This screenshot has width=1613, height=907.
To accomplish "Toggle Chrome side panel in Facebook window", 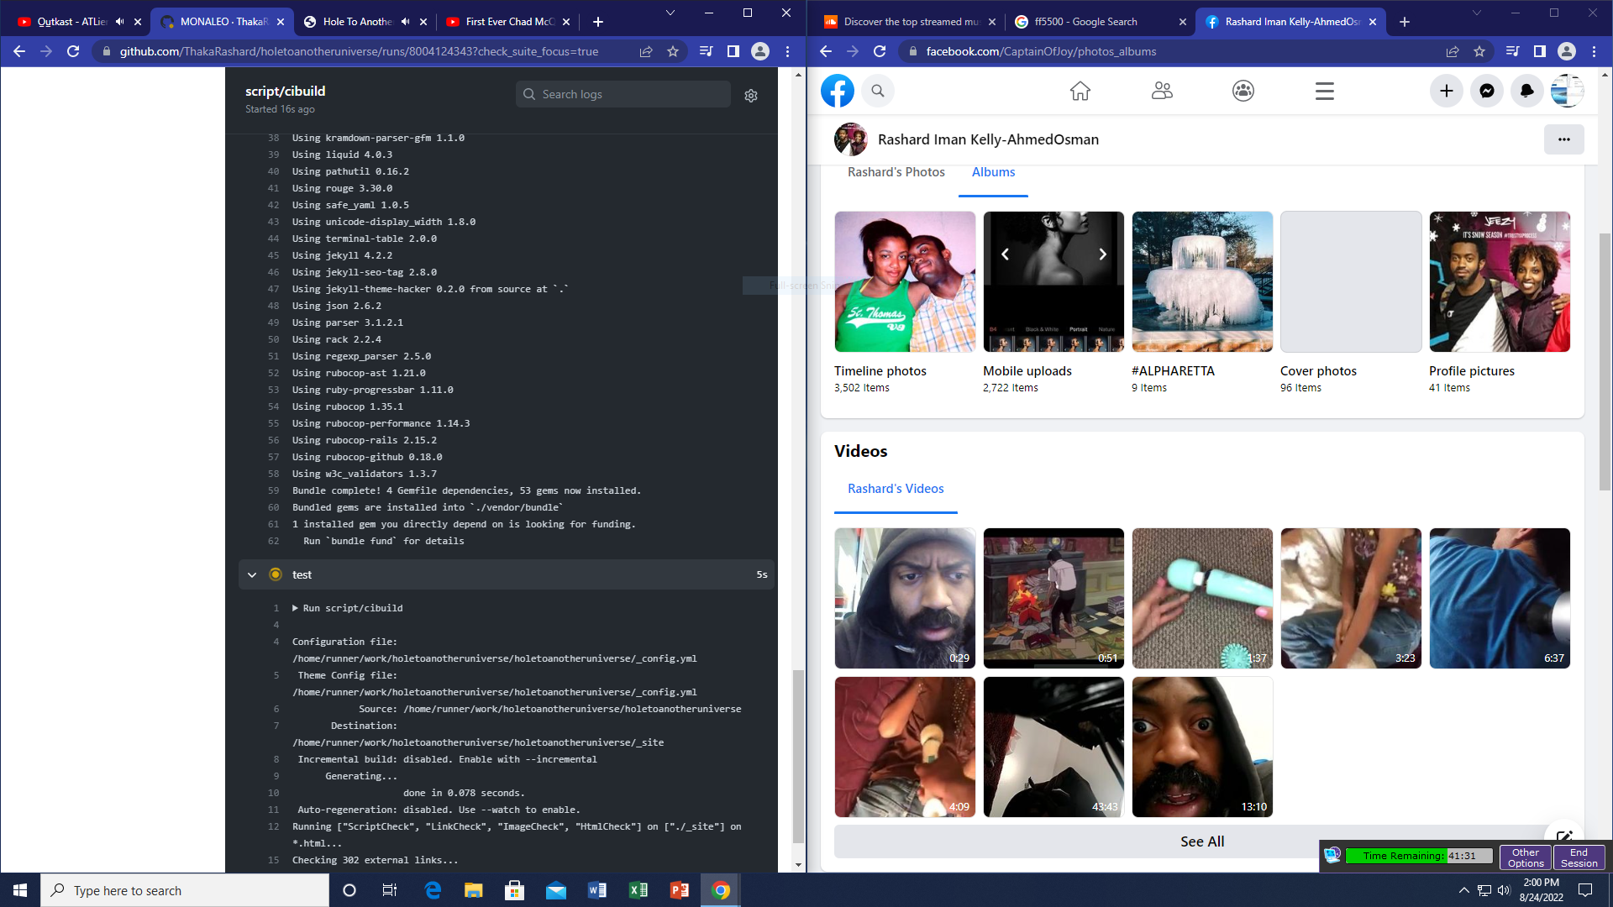I will pos(1539,51).
